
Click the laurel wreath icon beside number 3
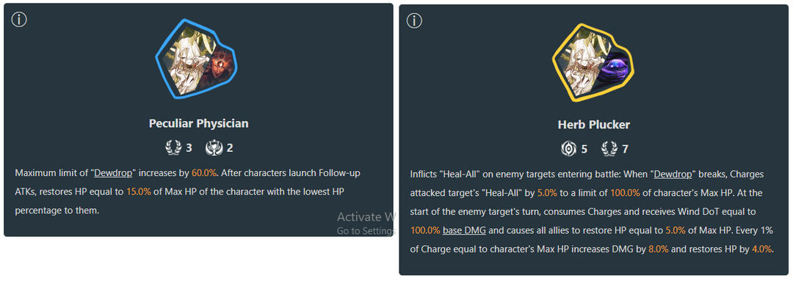click(x=173, y=148)
